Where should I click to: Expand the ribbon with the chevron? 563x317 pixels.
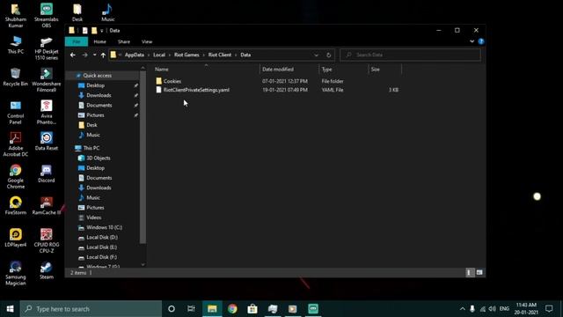click(x=472, y=41)
